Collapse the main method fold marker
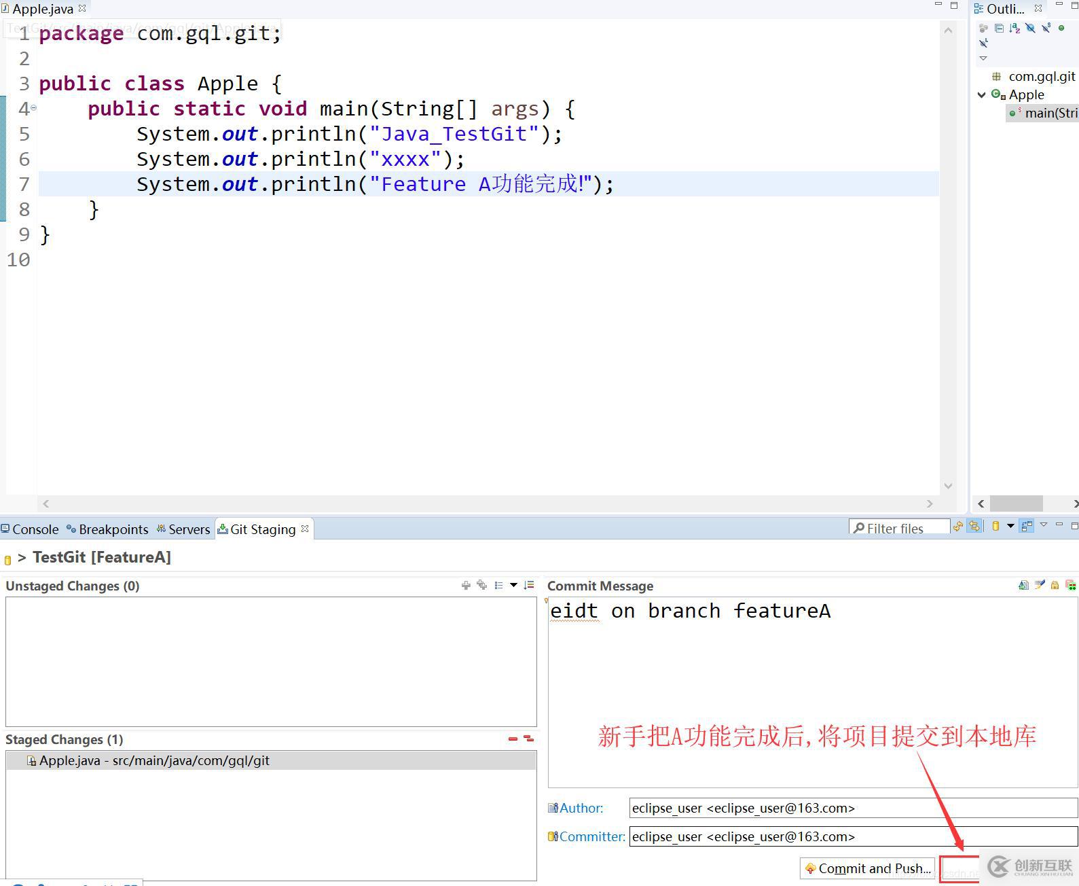The height and width of the screenshot is (886, 1079). pos(33,107)
